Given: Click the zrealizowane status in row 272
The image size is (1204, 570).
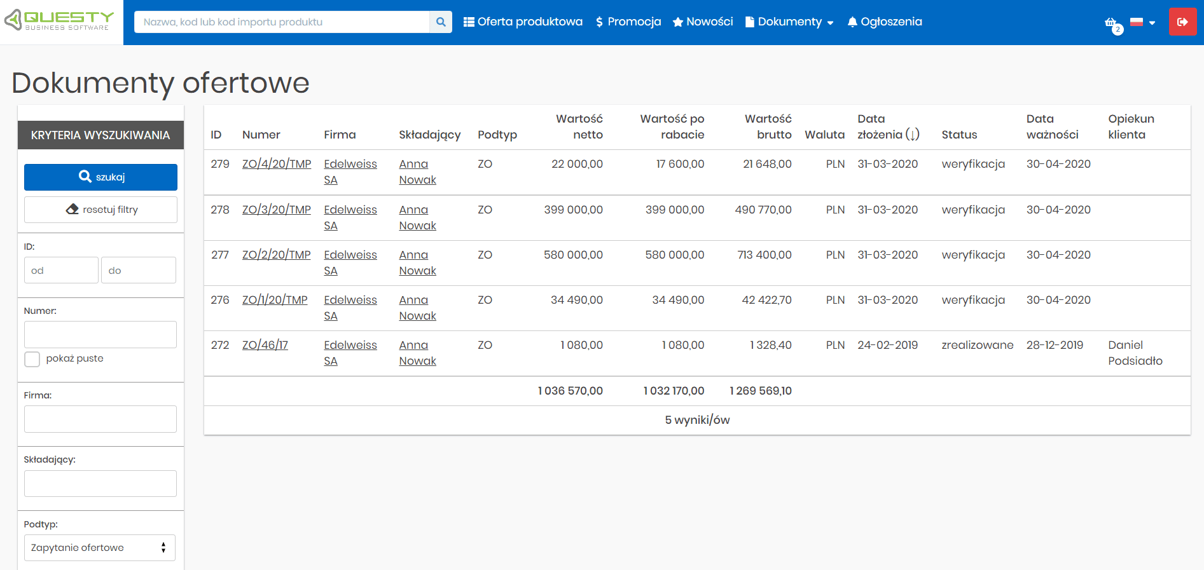Looking at the screenshot, I should pyautogui.click(x=978, y=345).
